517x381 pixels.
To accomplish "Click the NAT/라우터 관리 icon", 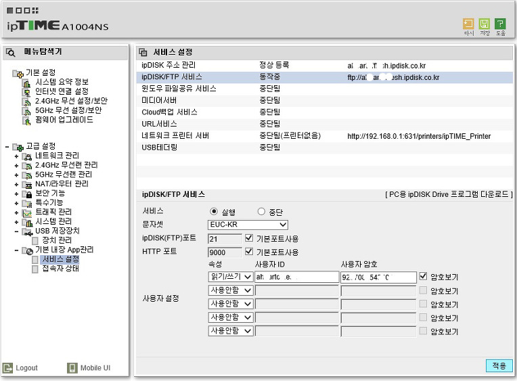I will click(26, 185).
